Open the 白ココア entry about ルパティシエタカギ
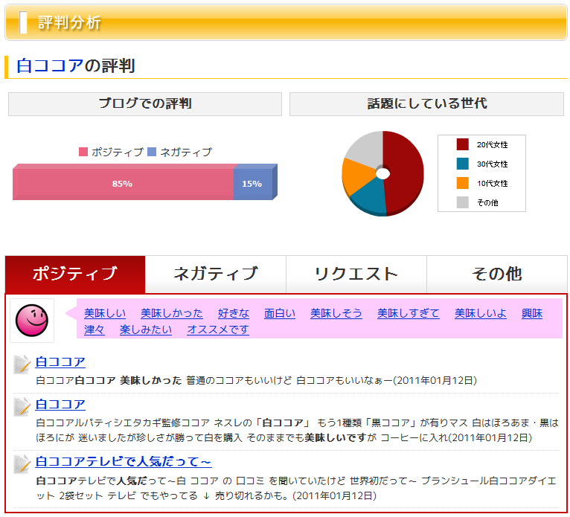 60,404
